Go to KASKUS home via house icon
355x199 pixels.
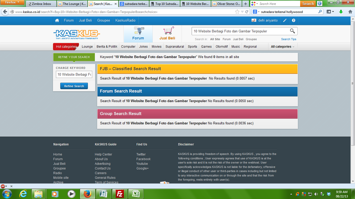tap(57, 20)
